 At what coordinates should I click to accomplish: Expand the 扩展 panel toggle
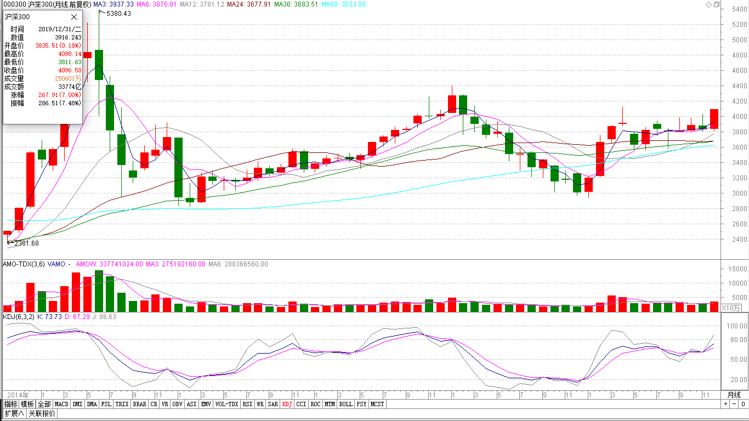14,414
